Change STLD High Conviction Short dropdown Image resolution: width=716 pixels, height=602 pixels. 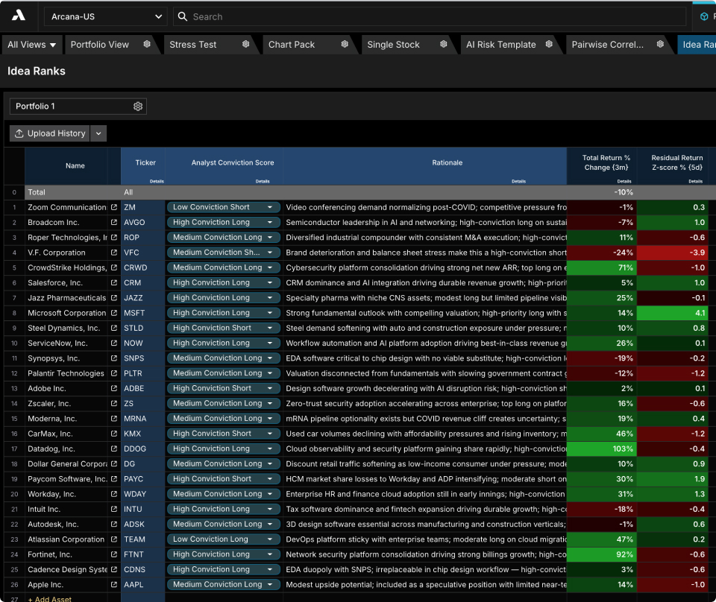coord(223,328)
